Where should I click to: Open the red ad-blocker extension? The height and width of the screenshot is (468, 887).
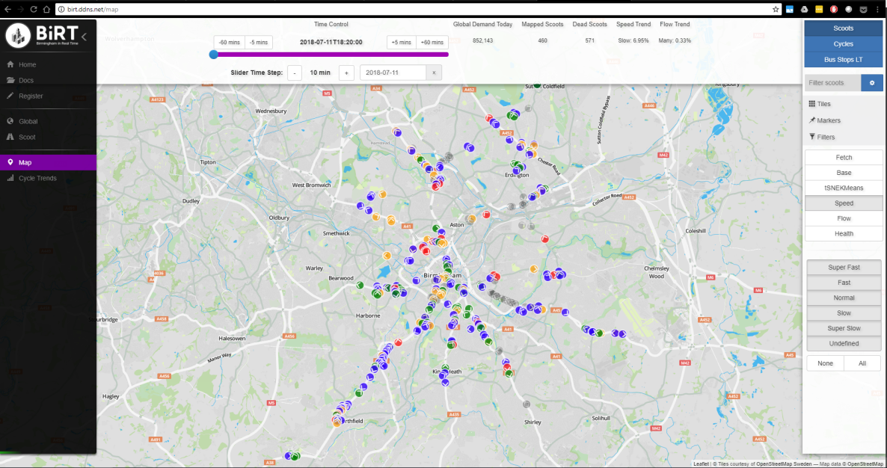pos(834,9)
